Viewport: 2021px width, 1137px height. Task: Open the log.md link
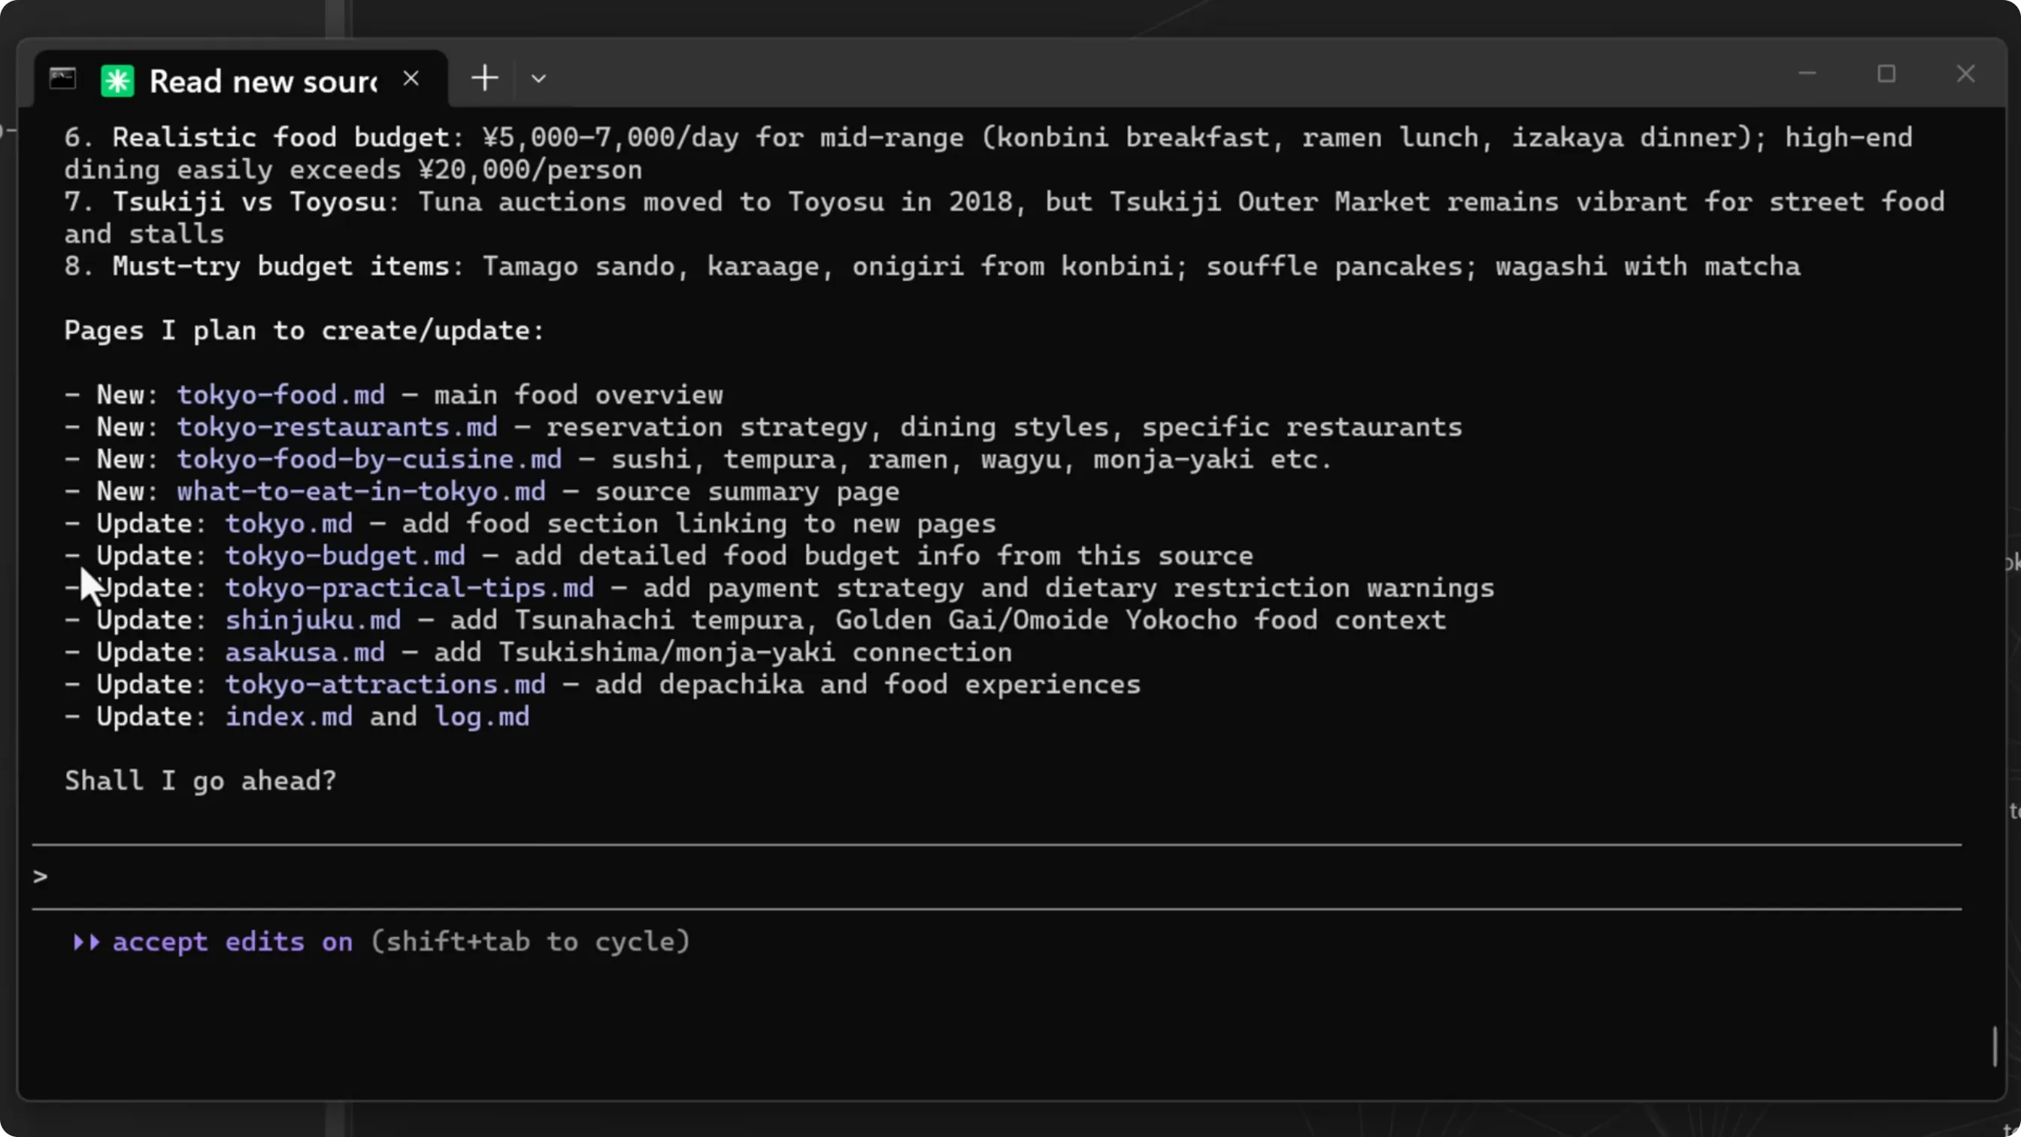click(x=482, y=717)
